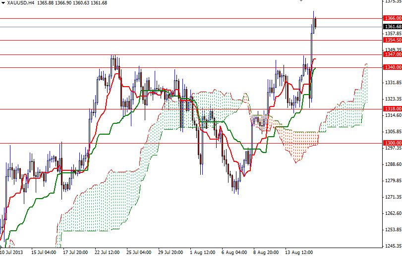
Task: Click the XAUUSD,H4 symbol title text
Action: pyautogui.click(x=21, y=3)
